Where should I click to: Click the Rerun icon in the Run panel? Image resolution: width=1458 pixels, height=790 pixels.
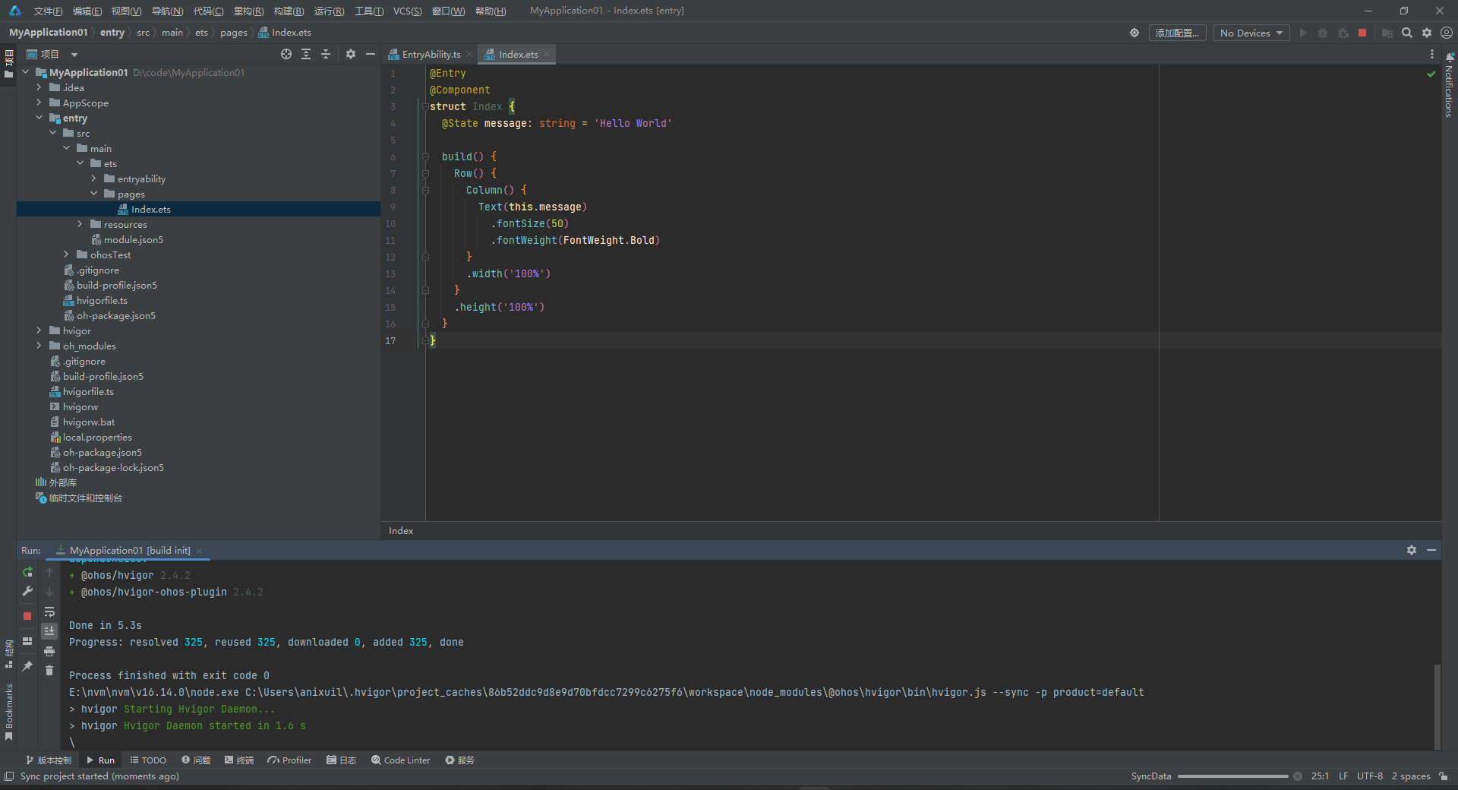[x=27, y=572]
